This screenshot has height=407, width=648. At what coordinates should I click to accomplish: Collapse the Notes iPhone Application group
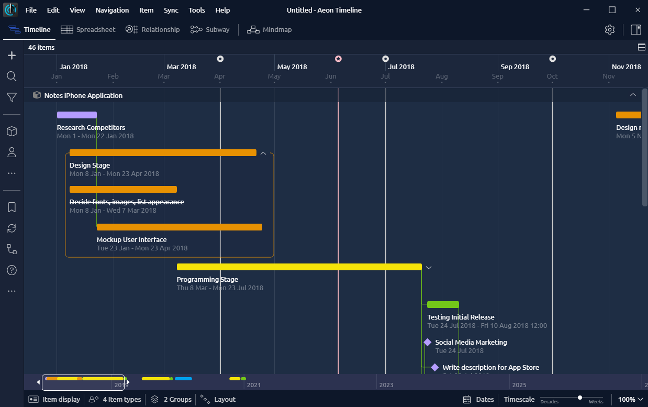point(633,95)
